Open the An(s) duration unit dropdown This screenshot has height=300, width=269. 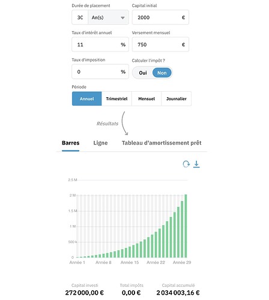click(108, 17)
